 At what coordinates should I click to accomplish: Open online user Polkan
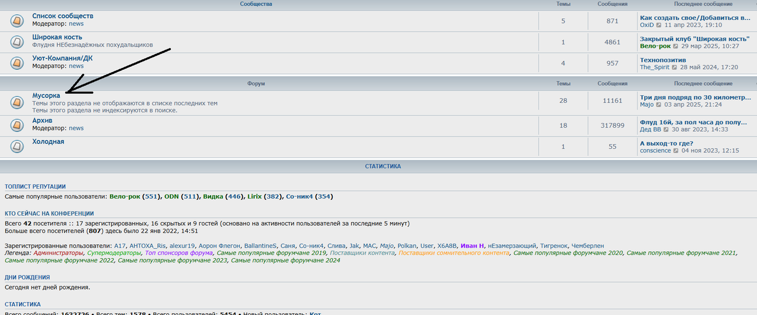pos(407,245)
